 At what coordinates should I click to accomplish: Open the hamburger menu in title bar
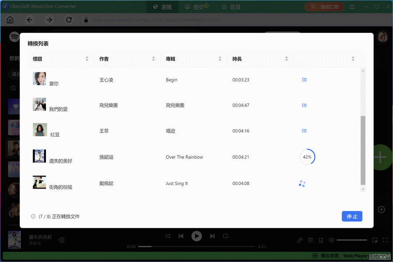coord(352,7)
